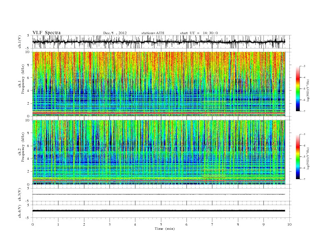Screen dimensions: 326x252
Task: Click ch.2 colorbar 'log(PSD)(V²/Hz)' label
Action: tap(308, 159)
